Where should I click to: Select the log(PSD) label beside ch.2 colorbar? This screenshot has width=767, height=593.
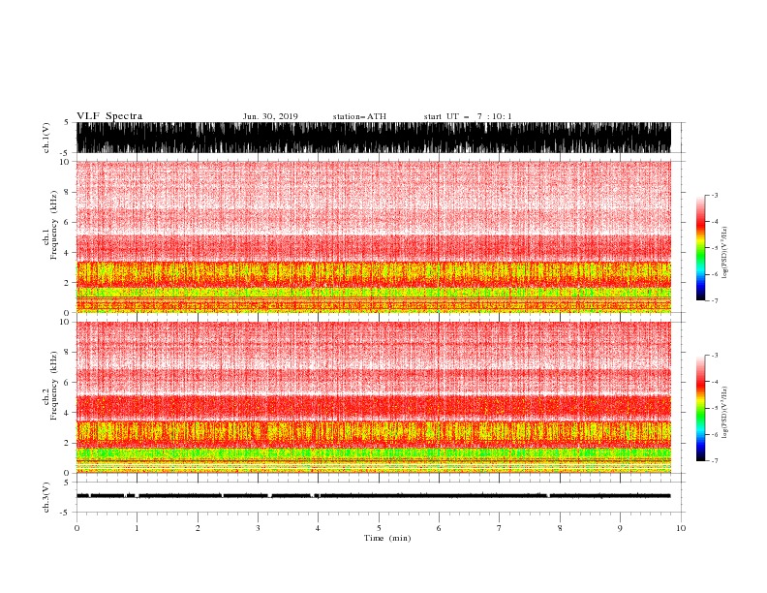click(725, 413)
